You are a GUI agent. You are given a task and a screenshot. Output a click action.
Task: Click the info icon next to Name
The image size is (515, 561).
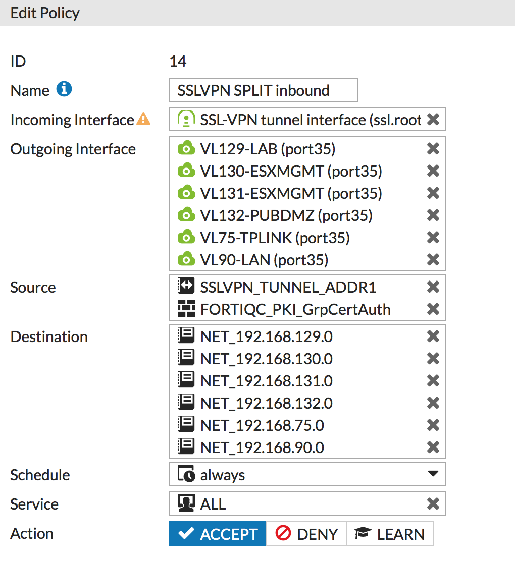click(x=64, y=89)
